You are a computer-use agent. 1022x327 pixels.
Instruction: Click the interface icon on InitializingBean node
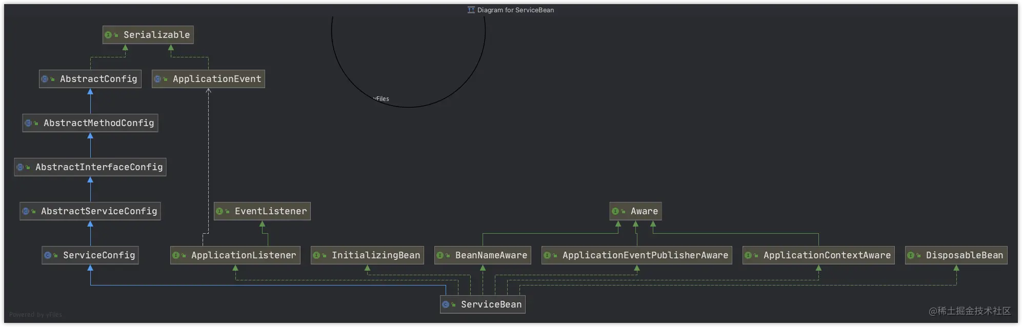coord(316,255)
